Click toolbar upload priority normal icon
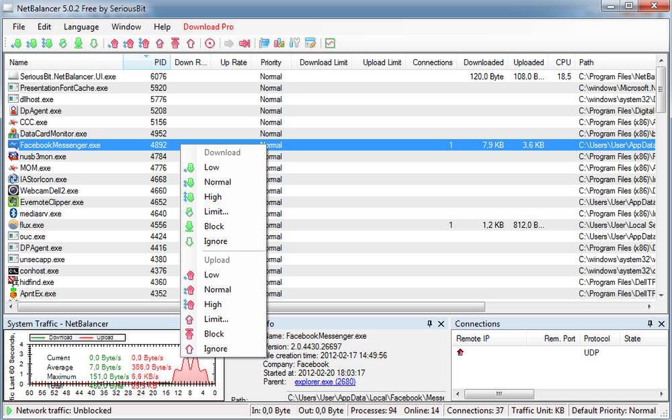The width and height of the screenshot is (672, 420). tap(128, 43)
